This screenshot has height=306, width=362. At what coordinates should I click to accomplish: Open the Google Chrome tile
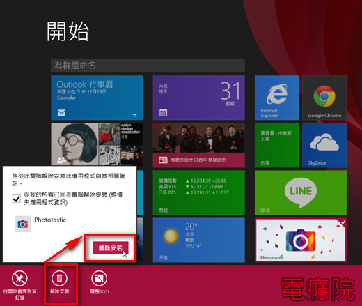coord(324,98)
